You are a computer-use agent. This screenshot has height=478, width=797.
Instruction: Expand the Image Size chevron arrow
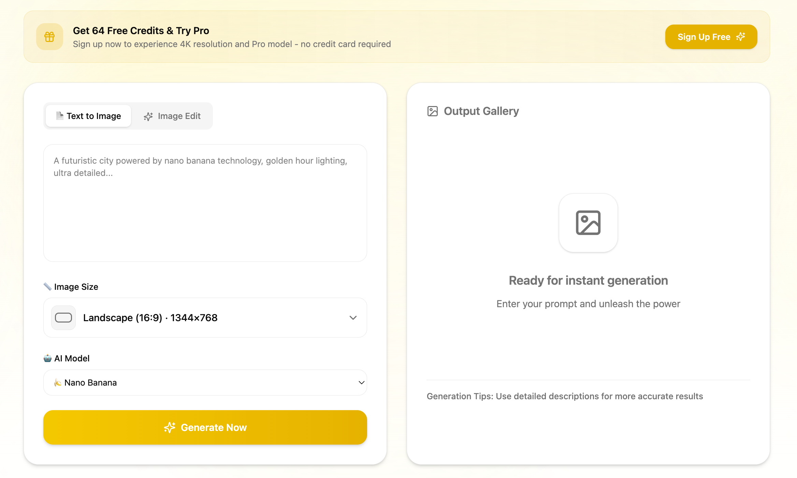(353, 317)
